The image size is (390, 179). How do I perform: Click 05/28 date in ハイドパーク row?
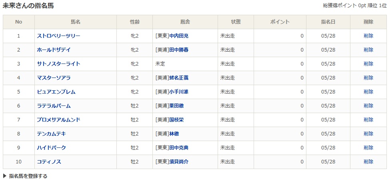click(x=328, y=148)
